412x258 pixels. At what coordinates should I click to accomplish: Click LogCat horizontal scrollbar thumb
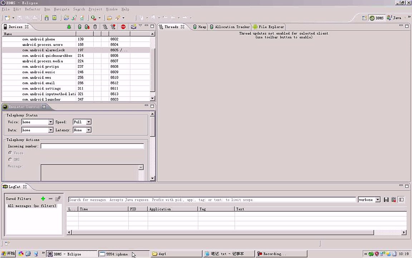pos(223,233)
